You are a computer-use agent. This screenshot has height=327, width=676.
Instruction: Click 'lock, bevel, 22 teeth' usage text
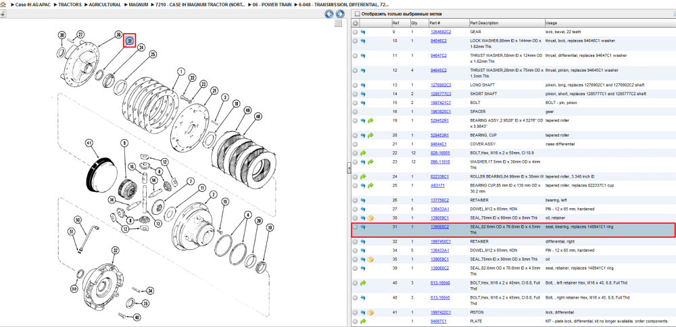pyautogui.click(x=562, y=32)
